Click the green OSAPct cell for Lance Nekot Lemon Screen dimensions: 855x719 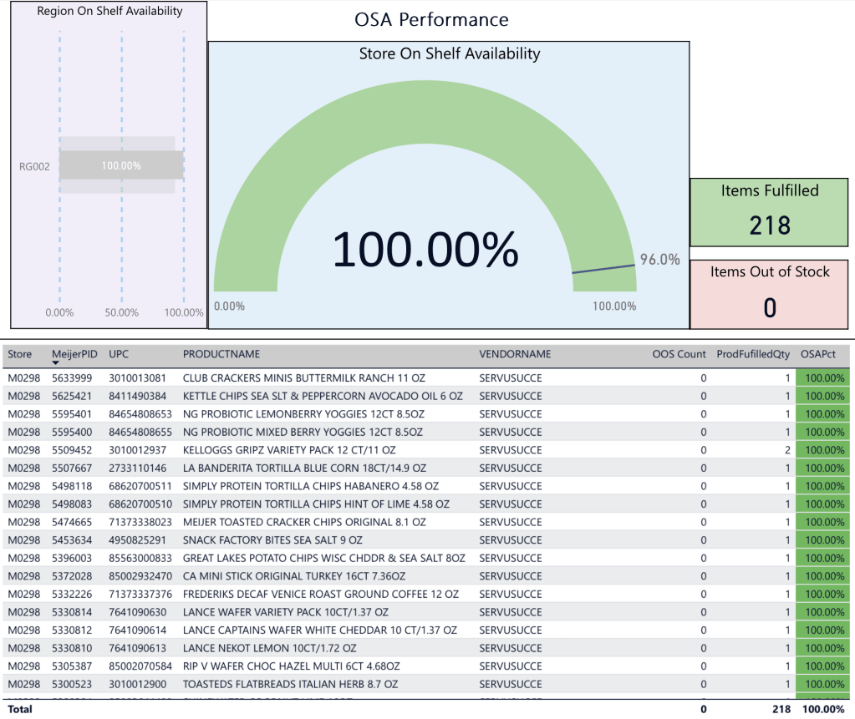point(823,648)
